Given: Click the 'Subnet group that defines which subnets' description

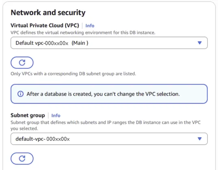Looking at the screenshot, I should [106, 125].
